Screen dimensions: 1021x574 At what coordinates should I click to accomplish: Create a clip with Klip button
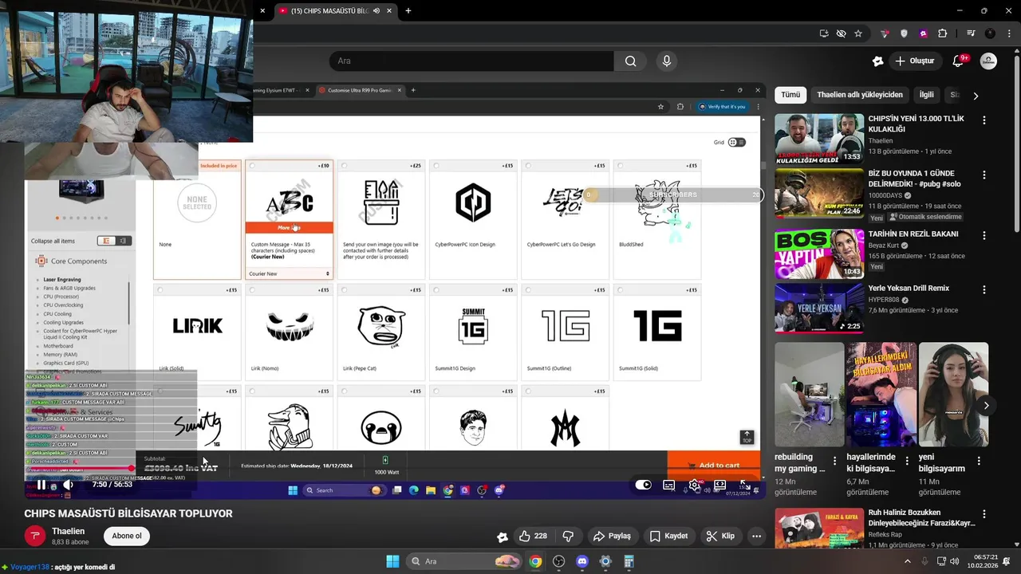(720, 537)
